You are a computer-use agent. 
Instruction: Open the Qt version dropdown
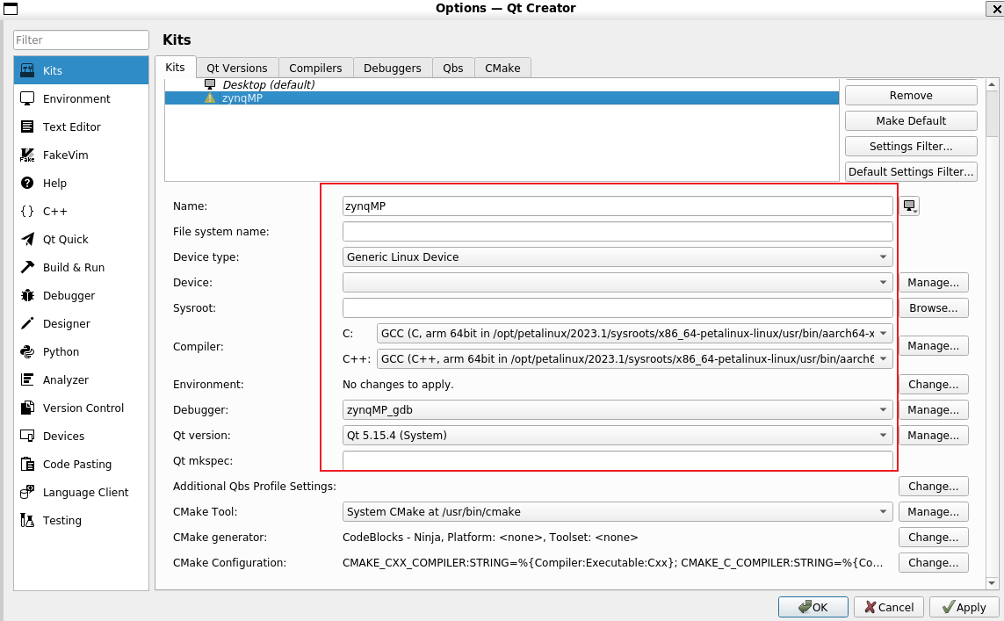(618, 436)
